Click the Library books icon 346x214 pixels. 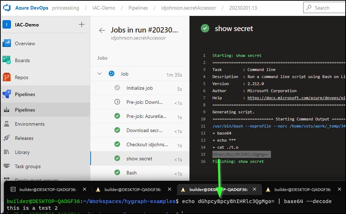coord(7,152)
